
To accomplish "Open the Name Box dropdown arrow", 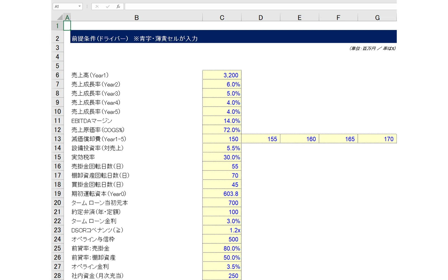I will pyautogui.click(x=80, y=6).
